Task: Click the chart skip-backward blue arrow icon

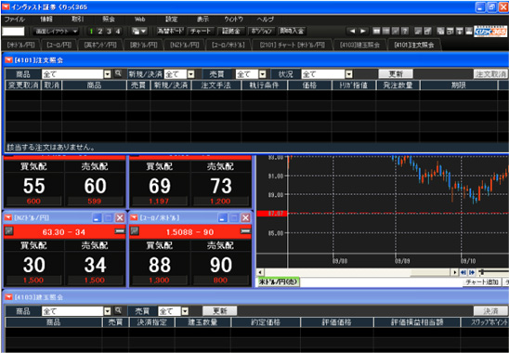Action: coord(463,272)
